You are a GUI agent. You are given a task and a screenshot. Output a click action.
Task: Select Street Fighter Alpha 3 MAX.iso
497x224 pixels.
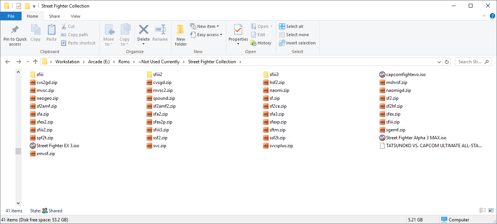click(413, 138)
